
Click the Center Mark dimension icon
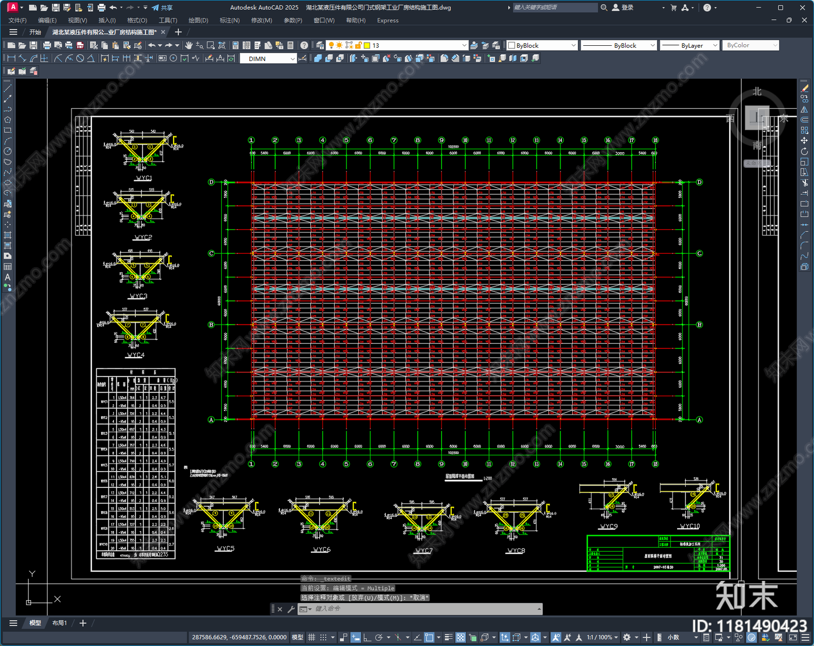(x=173, y=58)
